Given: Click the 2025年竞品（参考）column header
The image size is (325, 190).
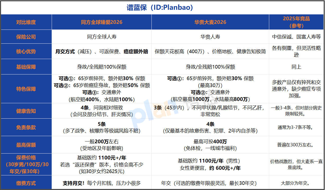Looking at the screenshot, I should click(296, 22).
